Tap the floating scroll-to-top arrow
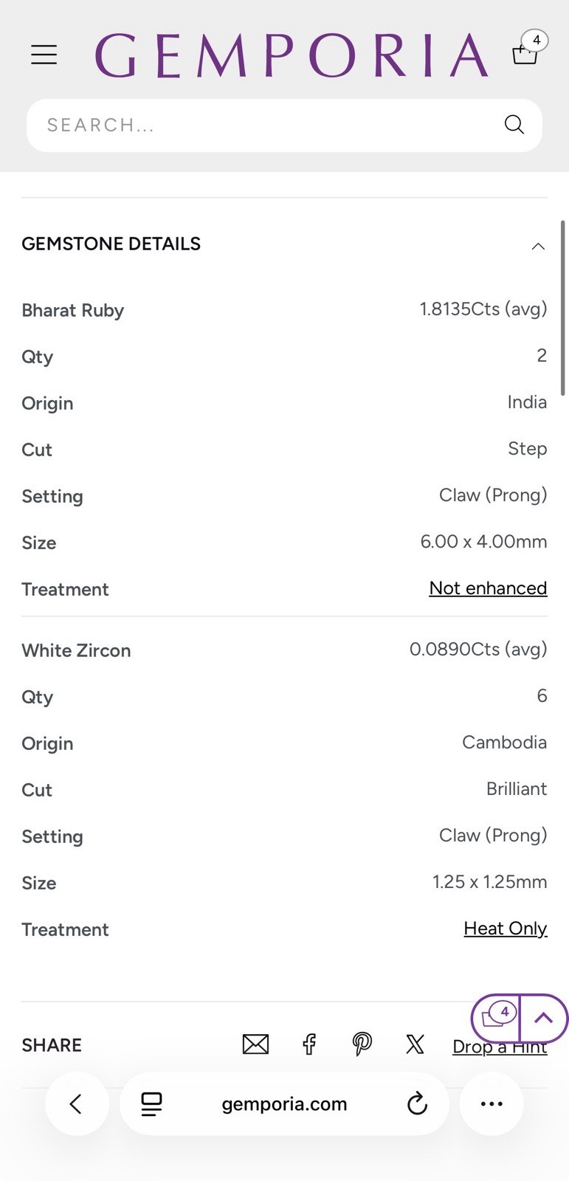The width and height of the screenshot is (569, 1181). tap(544, 1018)
